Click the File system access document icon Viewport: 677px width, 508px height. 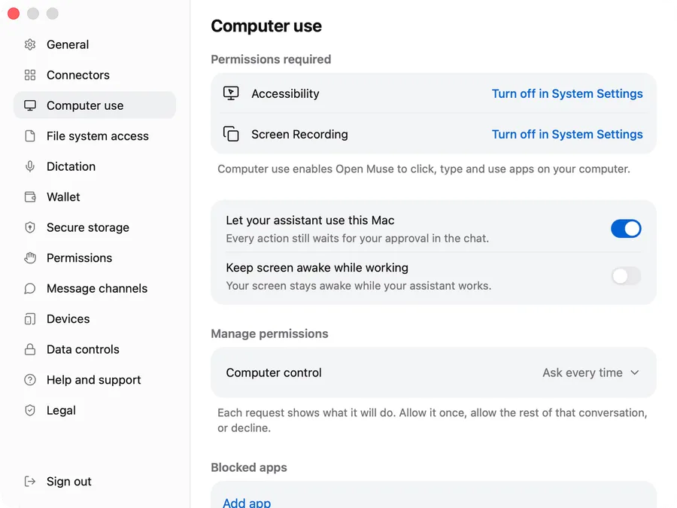(x=30, y=136)
